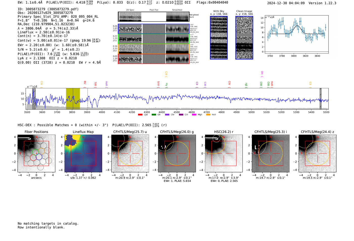Click the Cont(w) gmag 19.96 line
354x241 pixels.
[x=59, y=40]
